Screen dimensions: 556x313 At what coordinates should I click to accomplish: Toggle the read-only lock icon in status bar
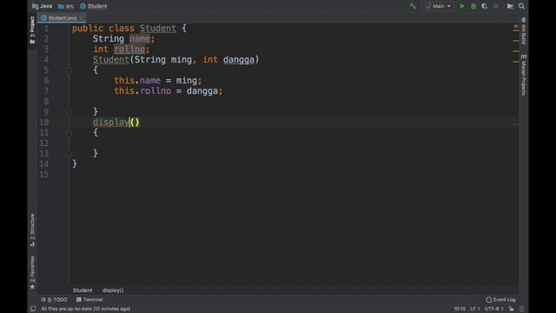click(511, 310)
